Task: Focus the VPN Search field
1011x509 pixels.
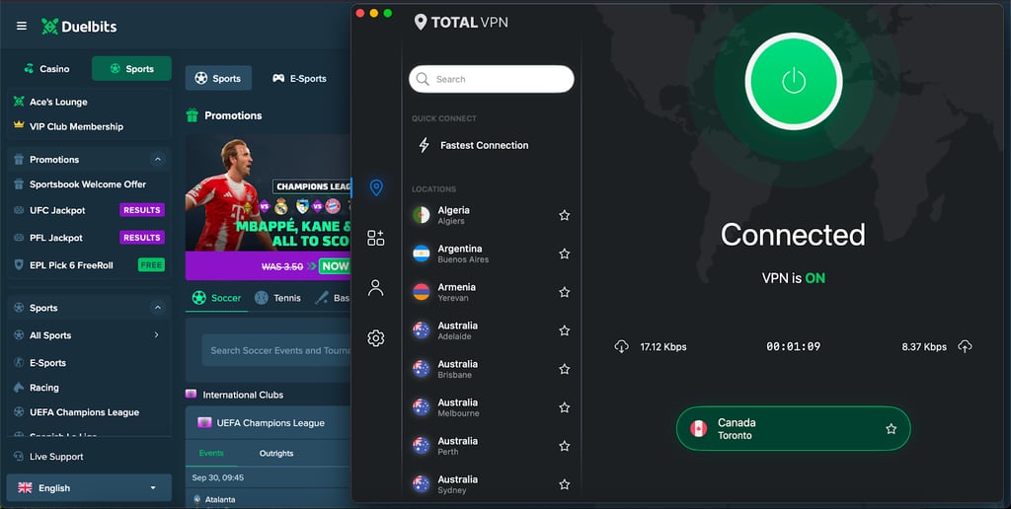Action: point(492,79)
